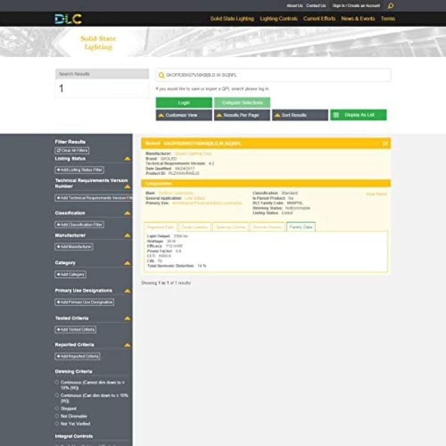Click Add Category button
The height and width of the screenshot is (446, 446).
pyautogui.click(x=71, y=275)
